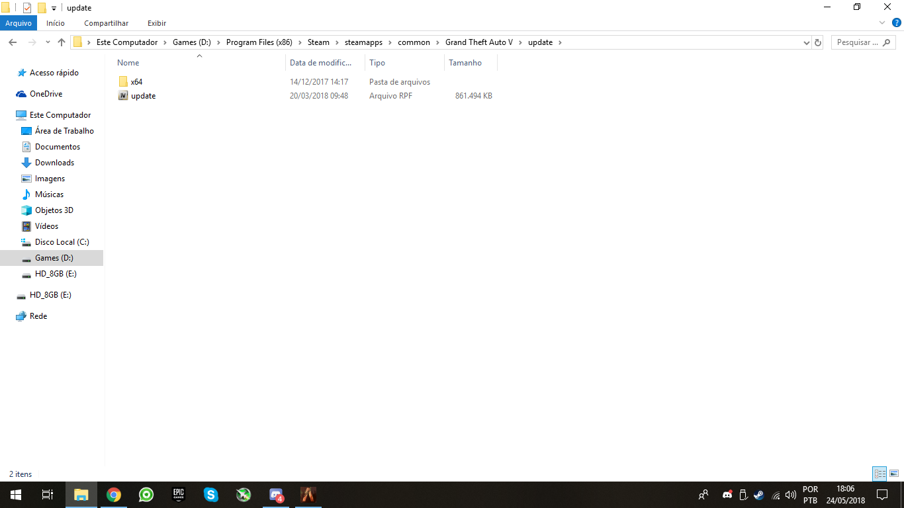
Task: Select Este Computador in navigation pane
Action: (x=60, y=115)
